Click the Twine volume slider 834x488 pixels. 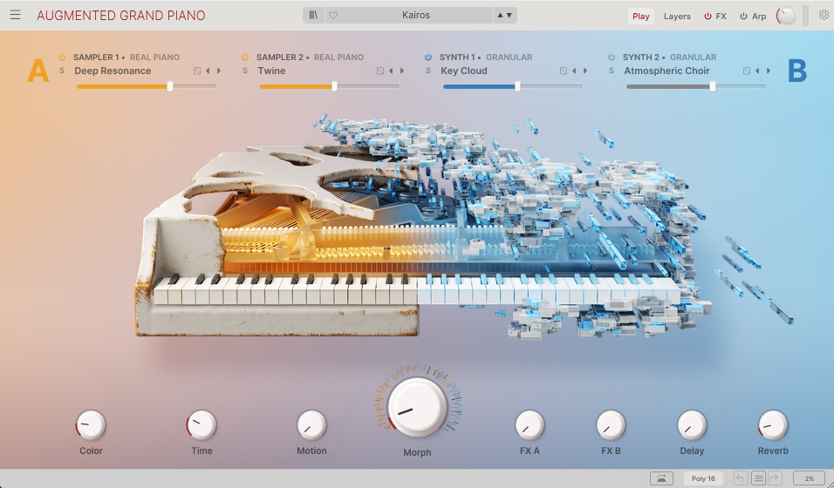[x=330, y=86]
